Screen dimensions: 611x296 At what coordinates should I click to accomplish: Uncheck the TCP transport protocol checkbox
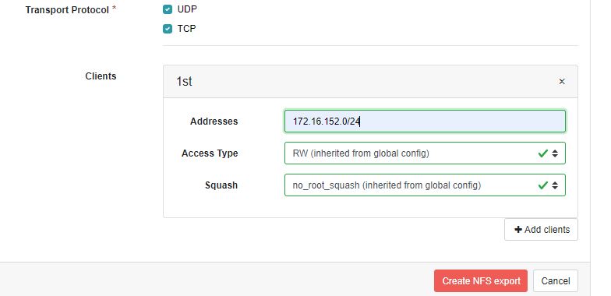point(168,29)
